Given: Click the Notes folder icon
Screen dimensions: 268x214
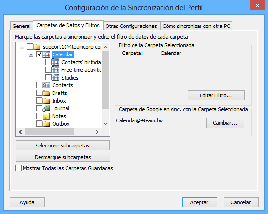Looking at the screenshot, I should click(46, 116).
